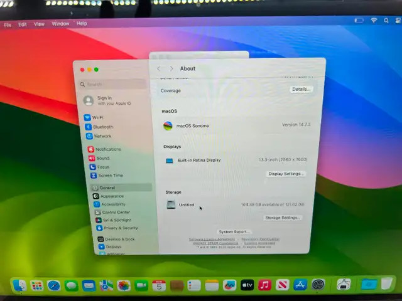Open Reminders from the Dock

(x=194, y=285)
